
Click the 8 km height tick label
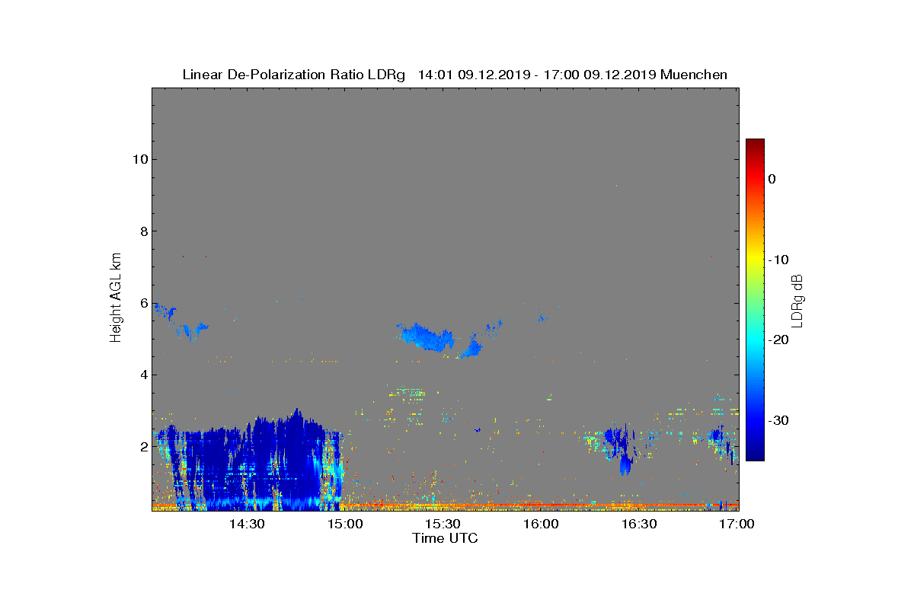[x=142, y=231]
